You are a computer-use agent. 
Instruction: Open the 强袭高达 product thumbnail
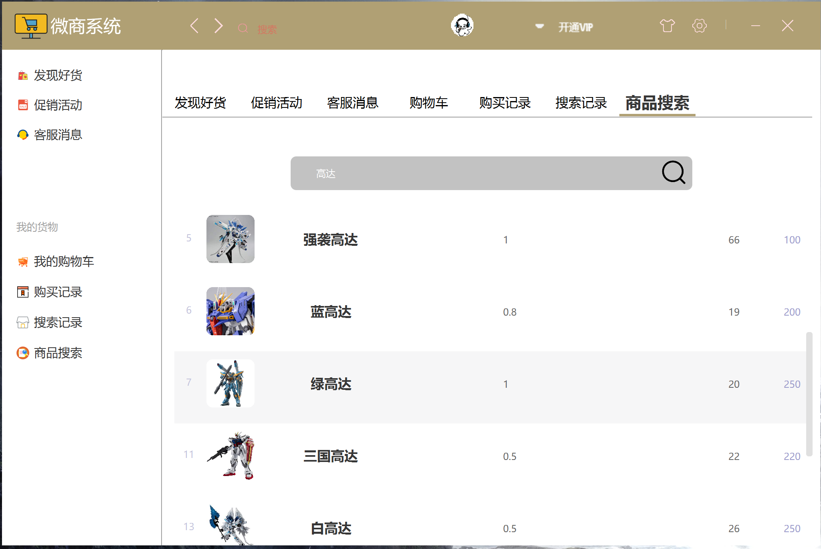click(230, 239)
